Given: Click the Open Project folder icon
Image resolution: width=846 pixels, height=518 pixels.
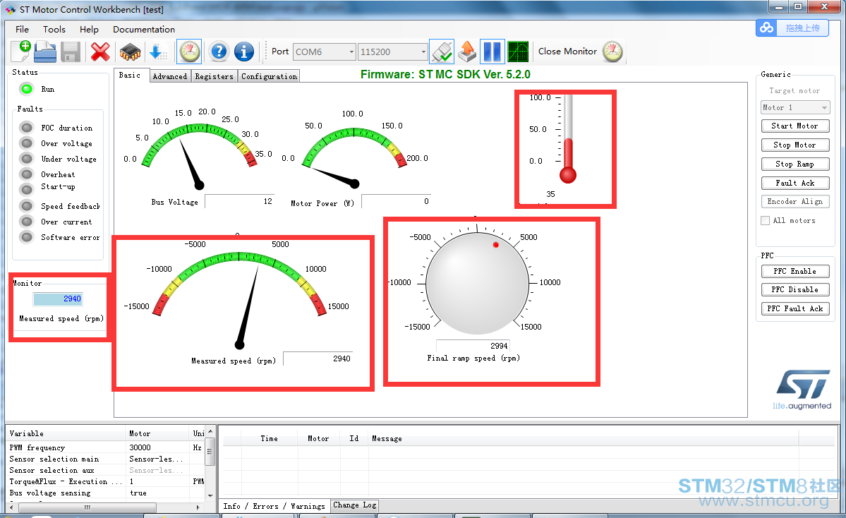Looking at the screenshot, I should coord(45,52).
